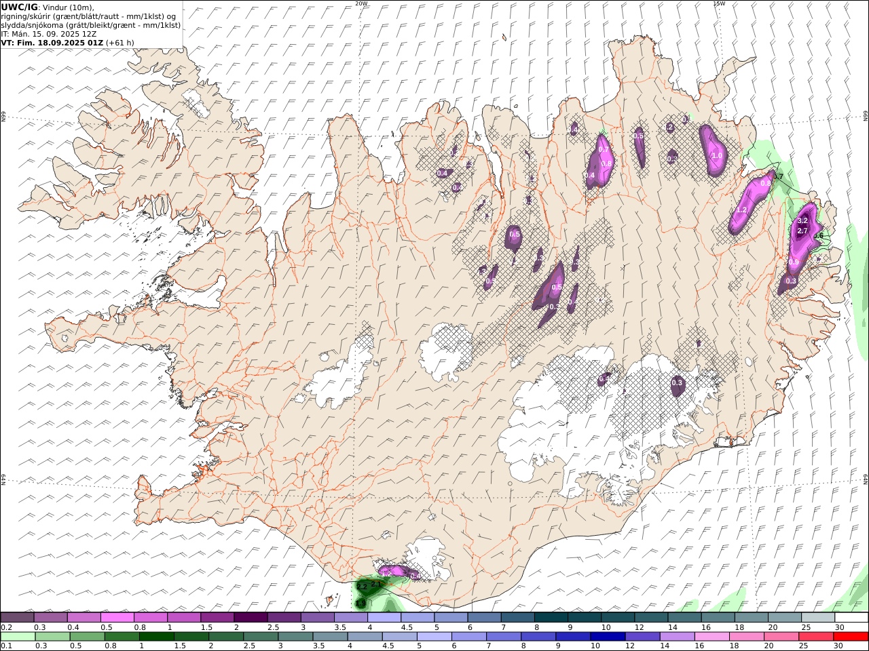Click the '15W' longitude label
Image resolution: width=869 pixels, height=651 pixels.
click(x=719, y=3)
